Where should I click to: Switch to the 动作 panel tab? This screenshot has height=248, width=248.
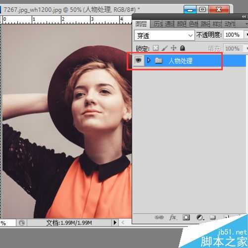click(230, 24)
